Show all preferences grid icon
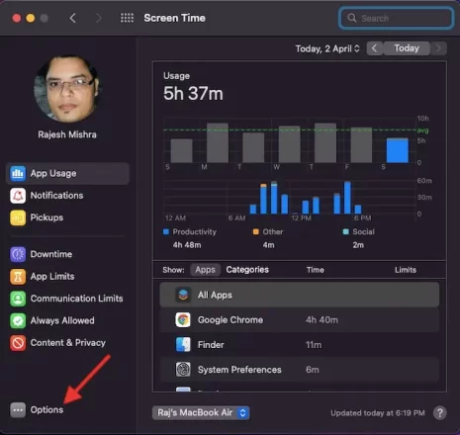Viewport: 460px width, 435px height. pyautogui.click(x=127, y=18)
